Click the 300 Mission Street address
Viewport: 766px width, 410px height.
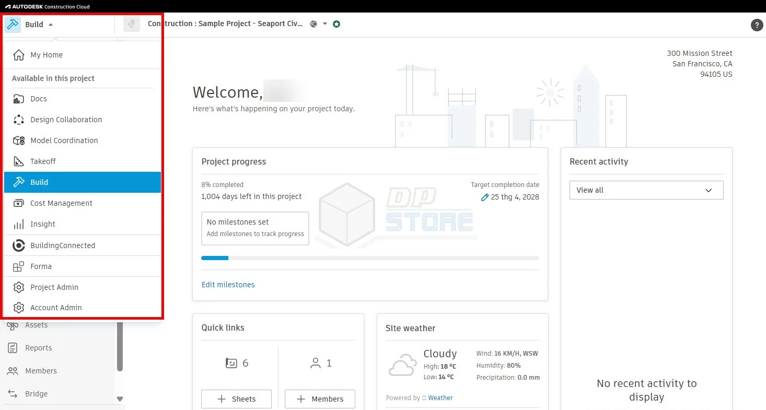(x=700, y=53)
